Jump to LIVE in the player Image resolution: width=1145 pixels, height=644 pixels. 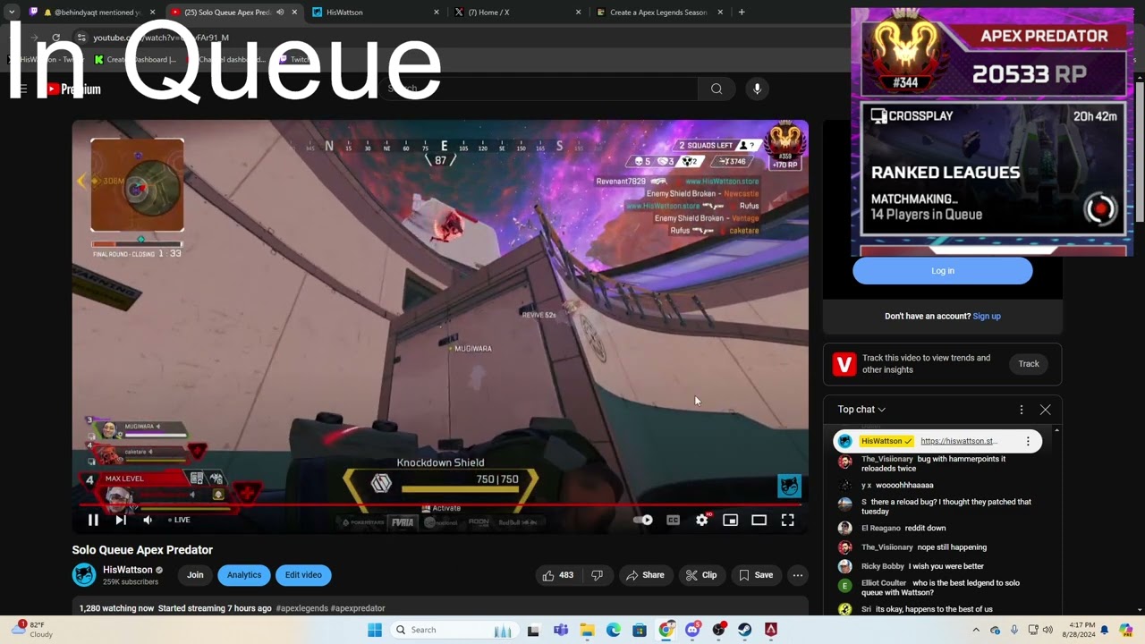[x=179, y=520]
